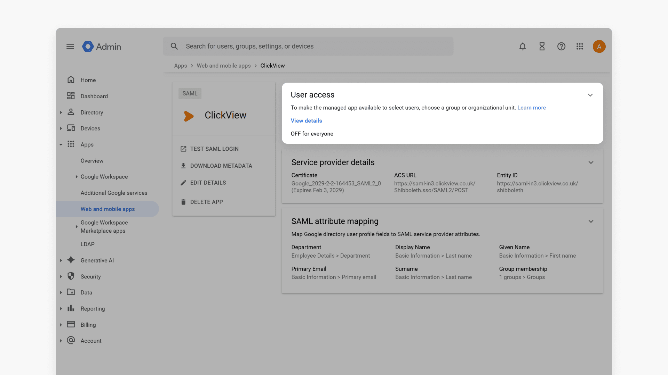Open the hamburger main menu
The image size is (668, 375).
pos(70,46)
